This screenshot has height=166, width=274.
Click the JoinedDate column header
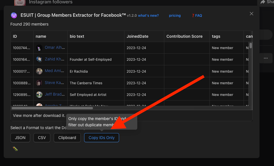pyautogui.click(x=138, y=36)
